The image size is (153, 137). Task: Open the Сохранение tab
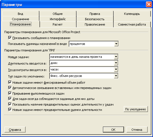pyautogui.click(x=21, y=19)
